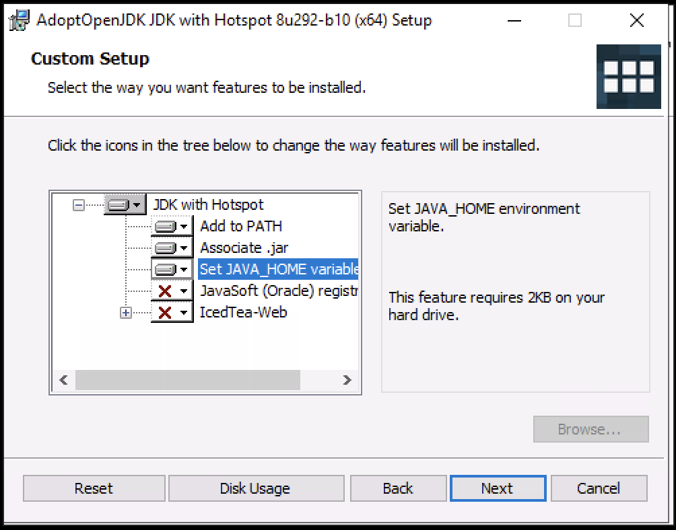
Task: Open the Set JAVA_HOME variable feature dropdown
Action: click(x=172, y=269)
